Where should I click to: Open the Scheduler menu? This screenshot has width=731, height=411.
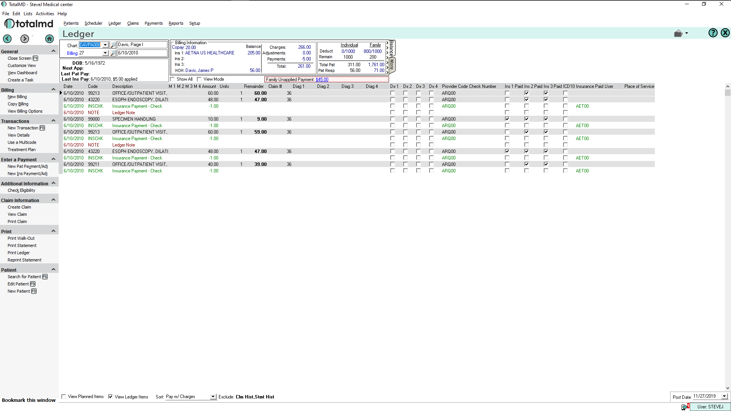point(93,23)
